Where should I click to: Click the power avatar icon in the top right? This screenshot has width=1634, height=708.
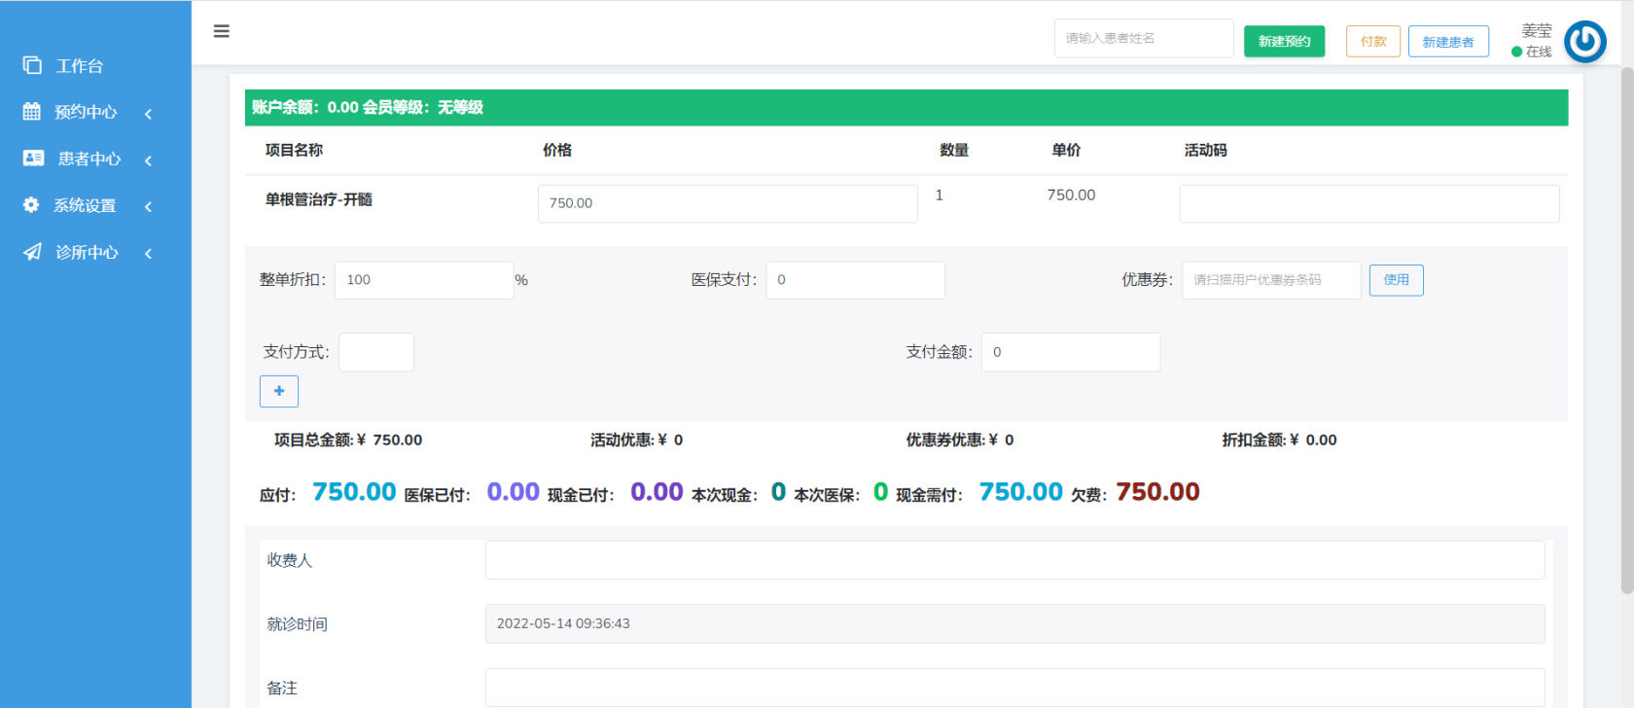[x=1585, y=42]
